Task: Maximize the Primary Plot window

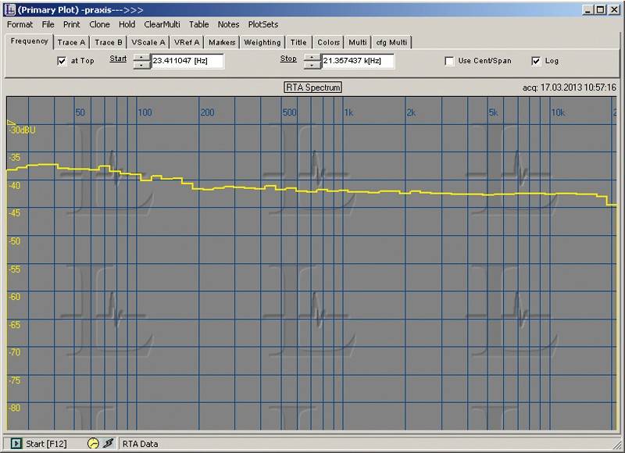Action: click(x=601, y=10)
